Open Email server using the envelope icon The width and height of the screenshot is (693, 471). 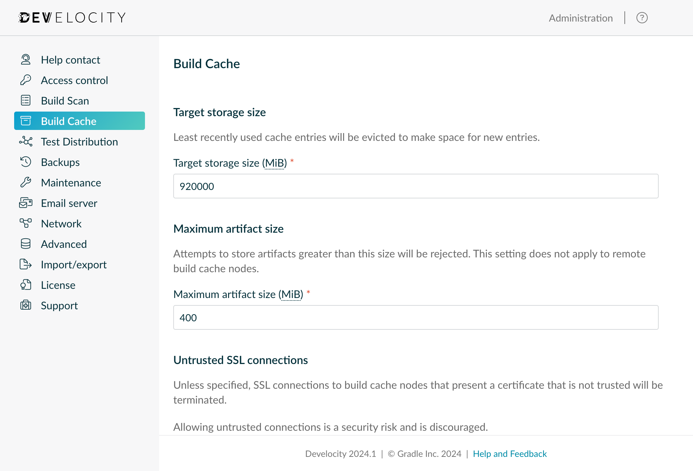coord(25,203)
